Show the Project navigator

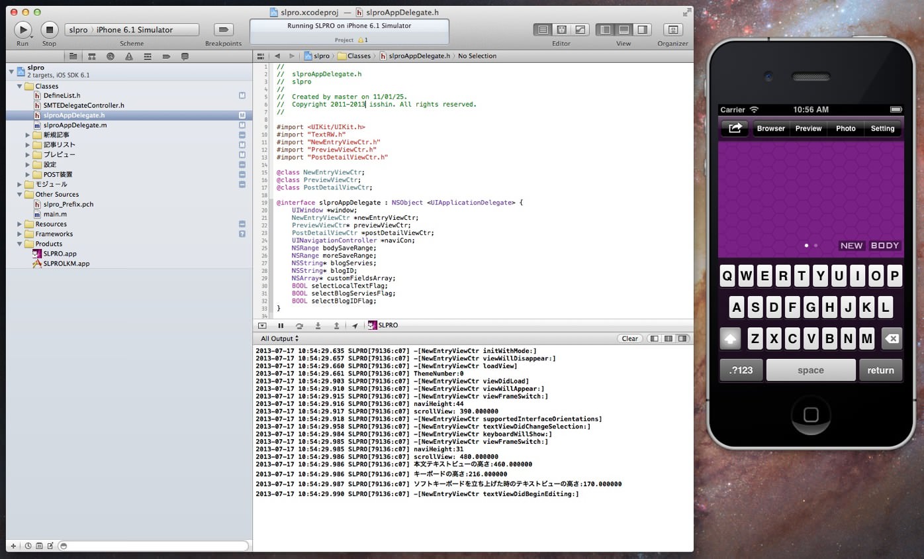[x=73, y=56]
